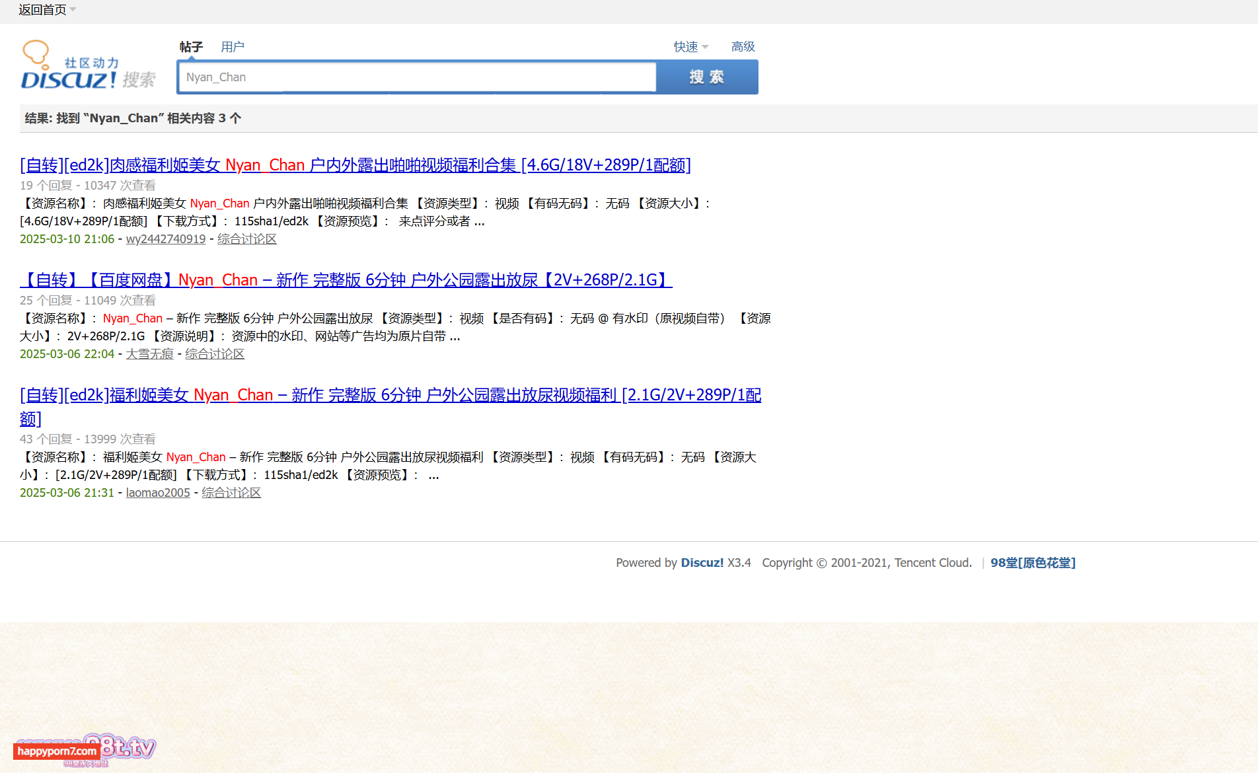Open the third result with 2.1G/2V+289P
The width and height of the screenshot is (1258, 773).
pyautogui.click(x=390, y=406)
